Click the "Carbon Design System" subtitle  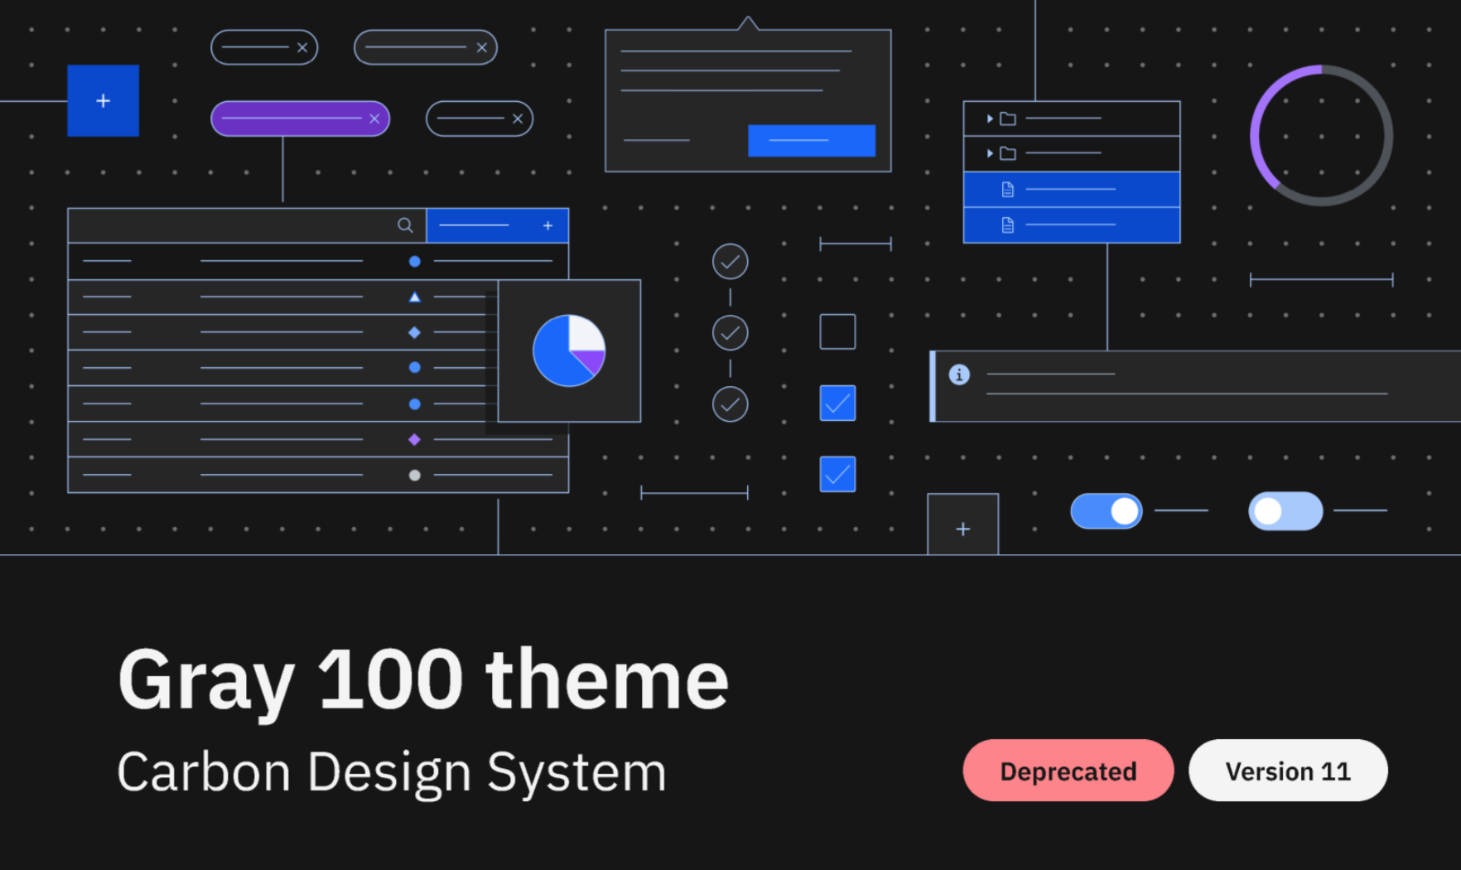pos(392,773)
